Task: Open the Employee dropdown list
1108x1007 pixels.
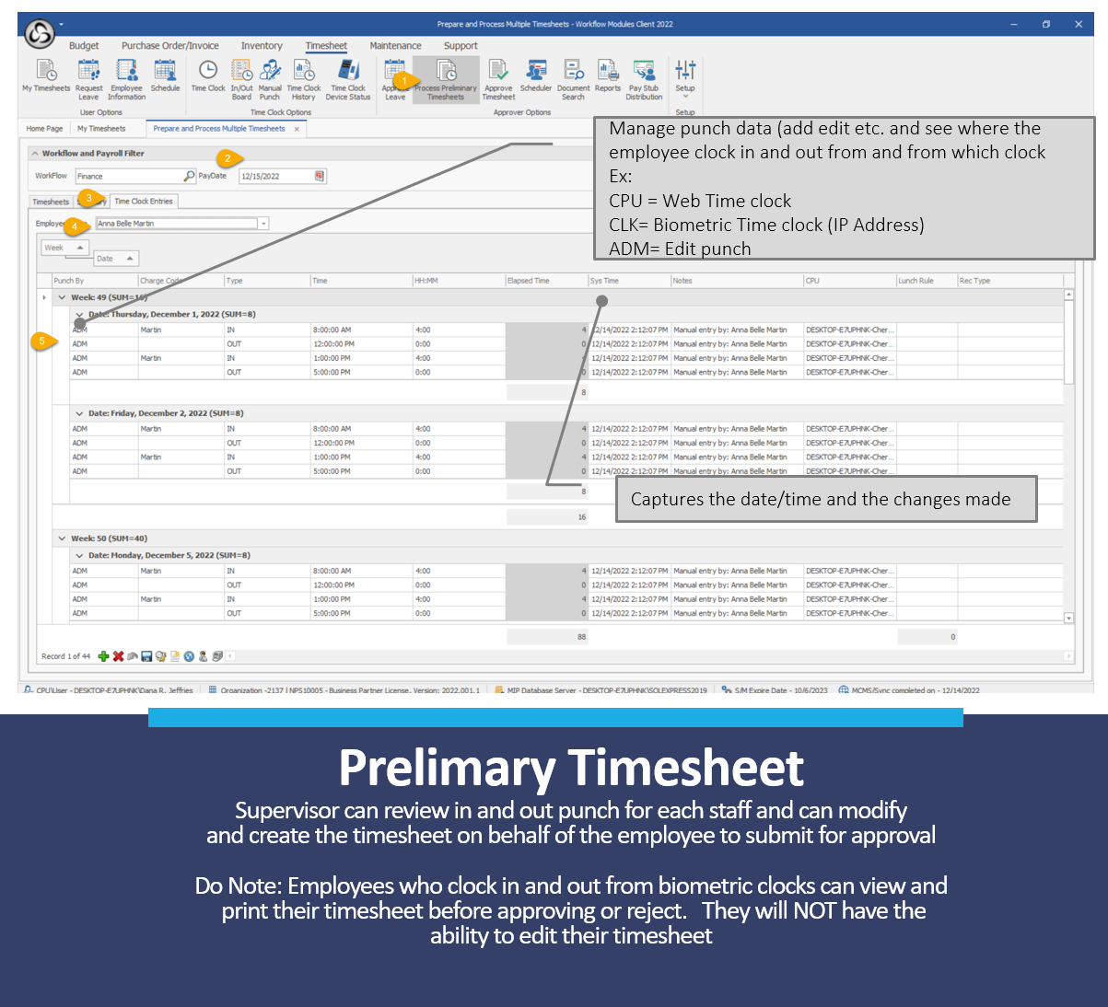Action: [x=263, y=224]
